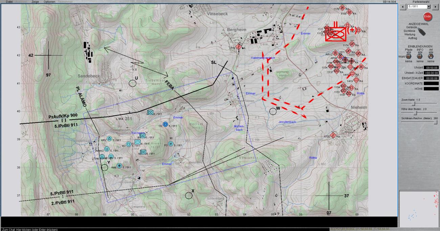The height and width of the screenshot is (231, 440).
Task: Click the Zoom Karte slider handle
Action: 414,104
